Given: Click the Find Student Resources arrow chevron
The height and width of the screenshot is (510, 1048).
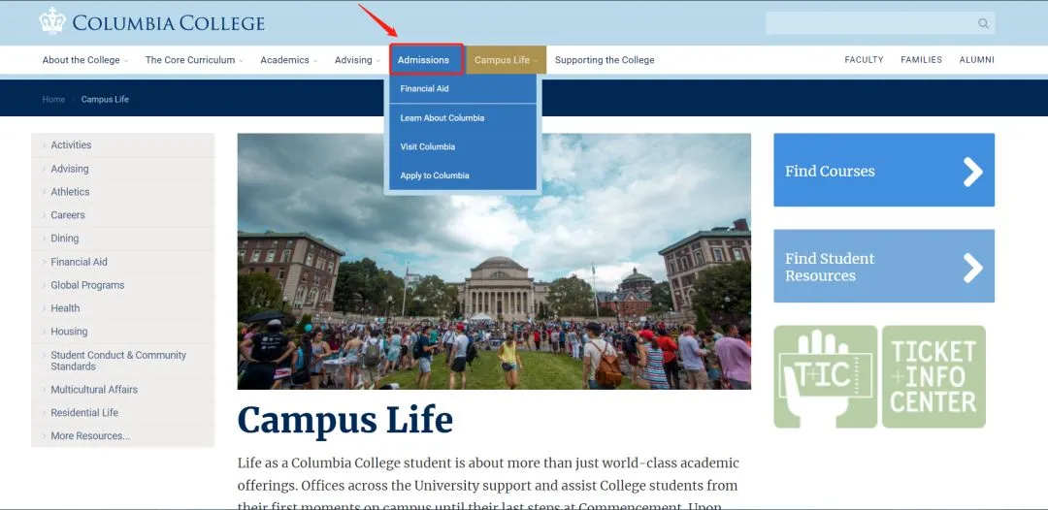Looking at the screenshot, I should pyautogui.click(x=972, y=268).
